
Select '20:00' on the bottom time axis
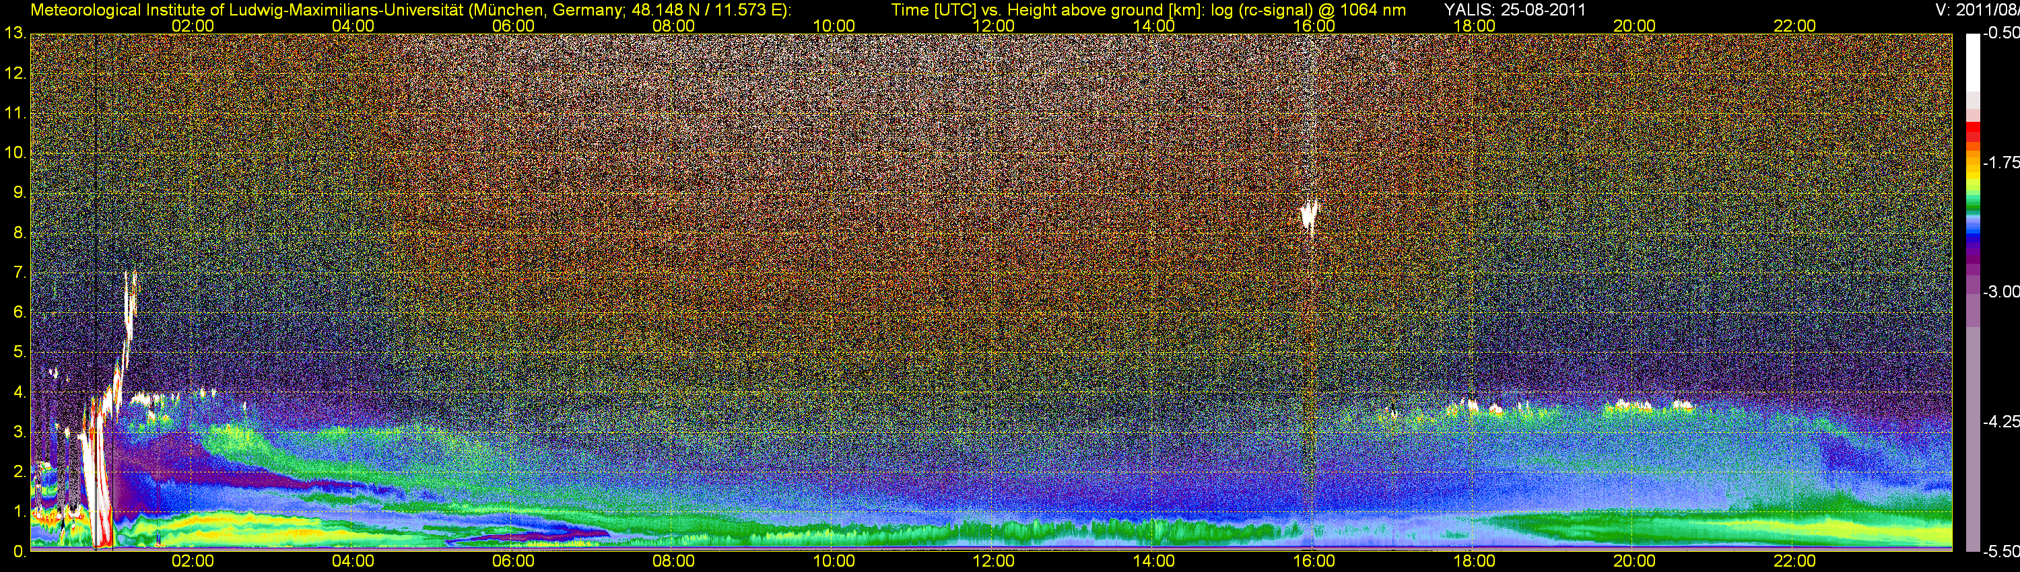point(1634,561)
